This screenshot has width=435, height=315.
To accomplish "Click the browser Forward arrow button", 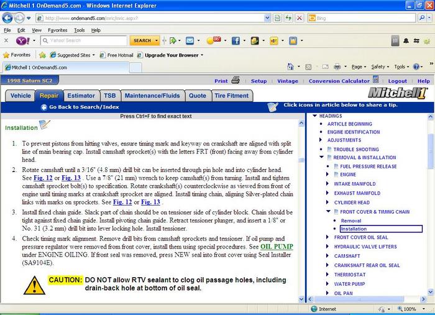I will click(x=19, y=18).
